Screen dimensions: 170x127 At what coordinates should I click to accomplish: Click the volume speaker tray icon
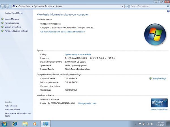152,124
